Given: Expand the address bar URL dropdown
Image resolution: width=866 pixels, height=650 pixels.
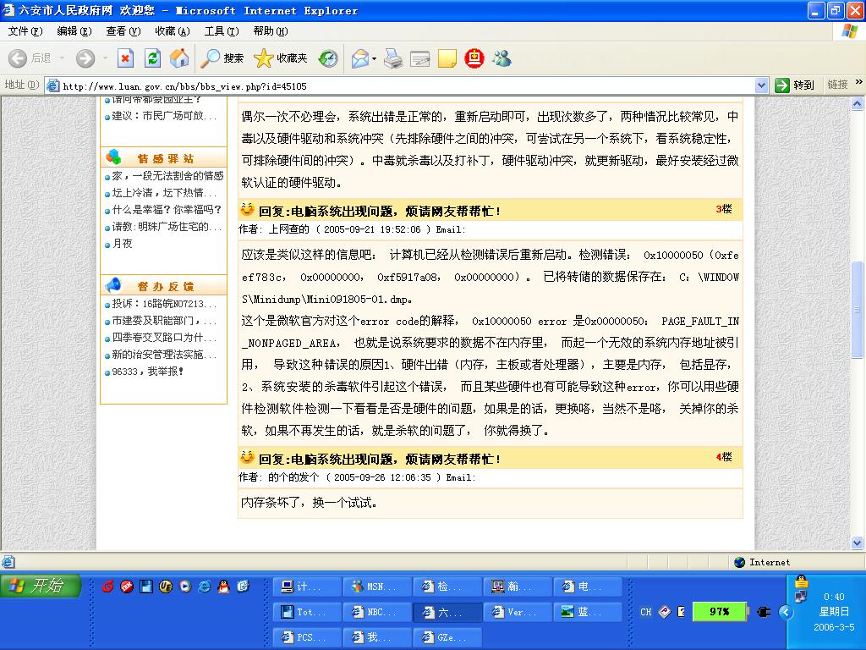Looking at the screenshot, I should tap(760, 85).
